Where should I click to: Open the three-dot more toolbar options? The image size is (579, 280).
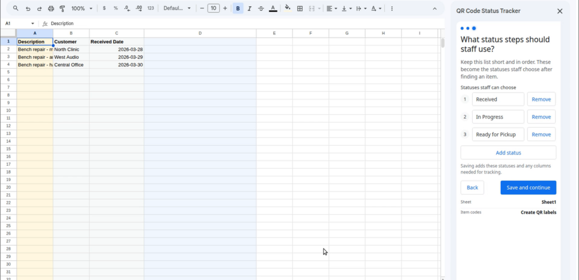392,8
